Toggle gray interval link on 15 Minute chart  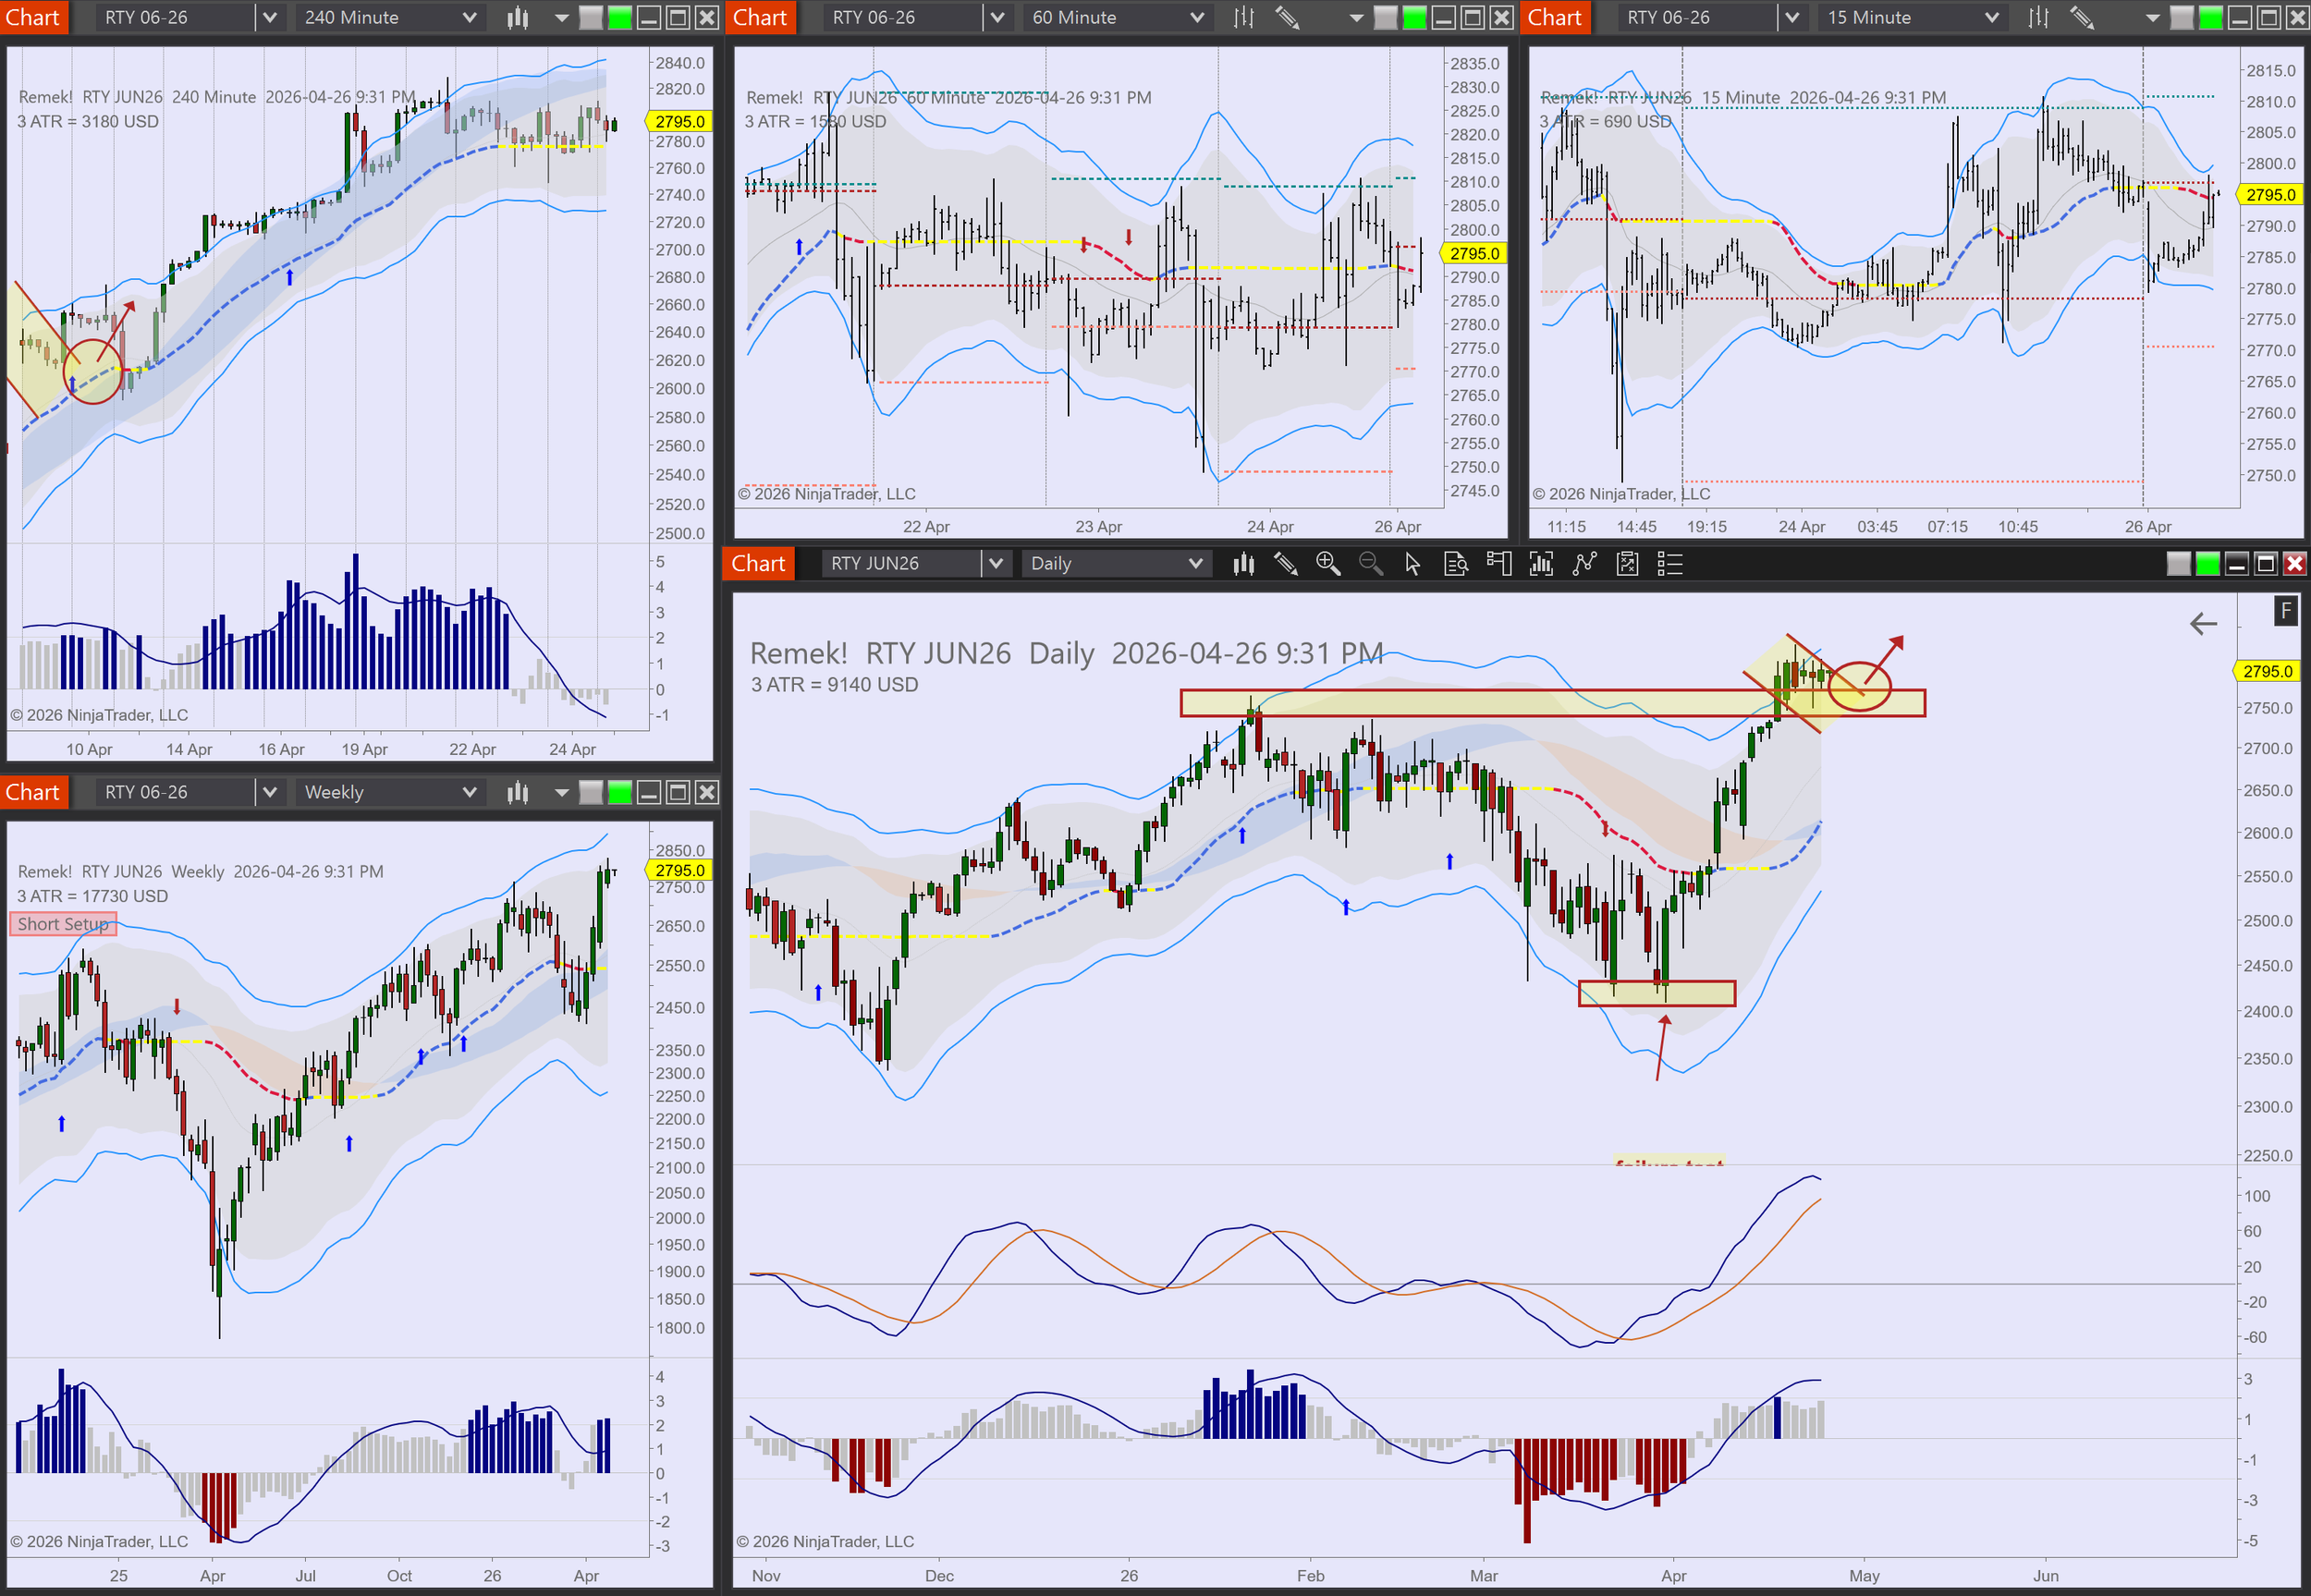2182,17
